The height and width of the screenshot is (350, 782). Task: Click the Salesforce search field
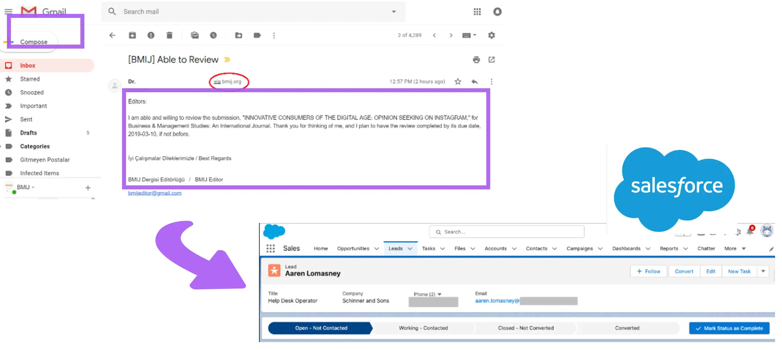506,232
